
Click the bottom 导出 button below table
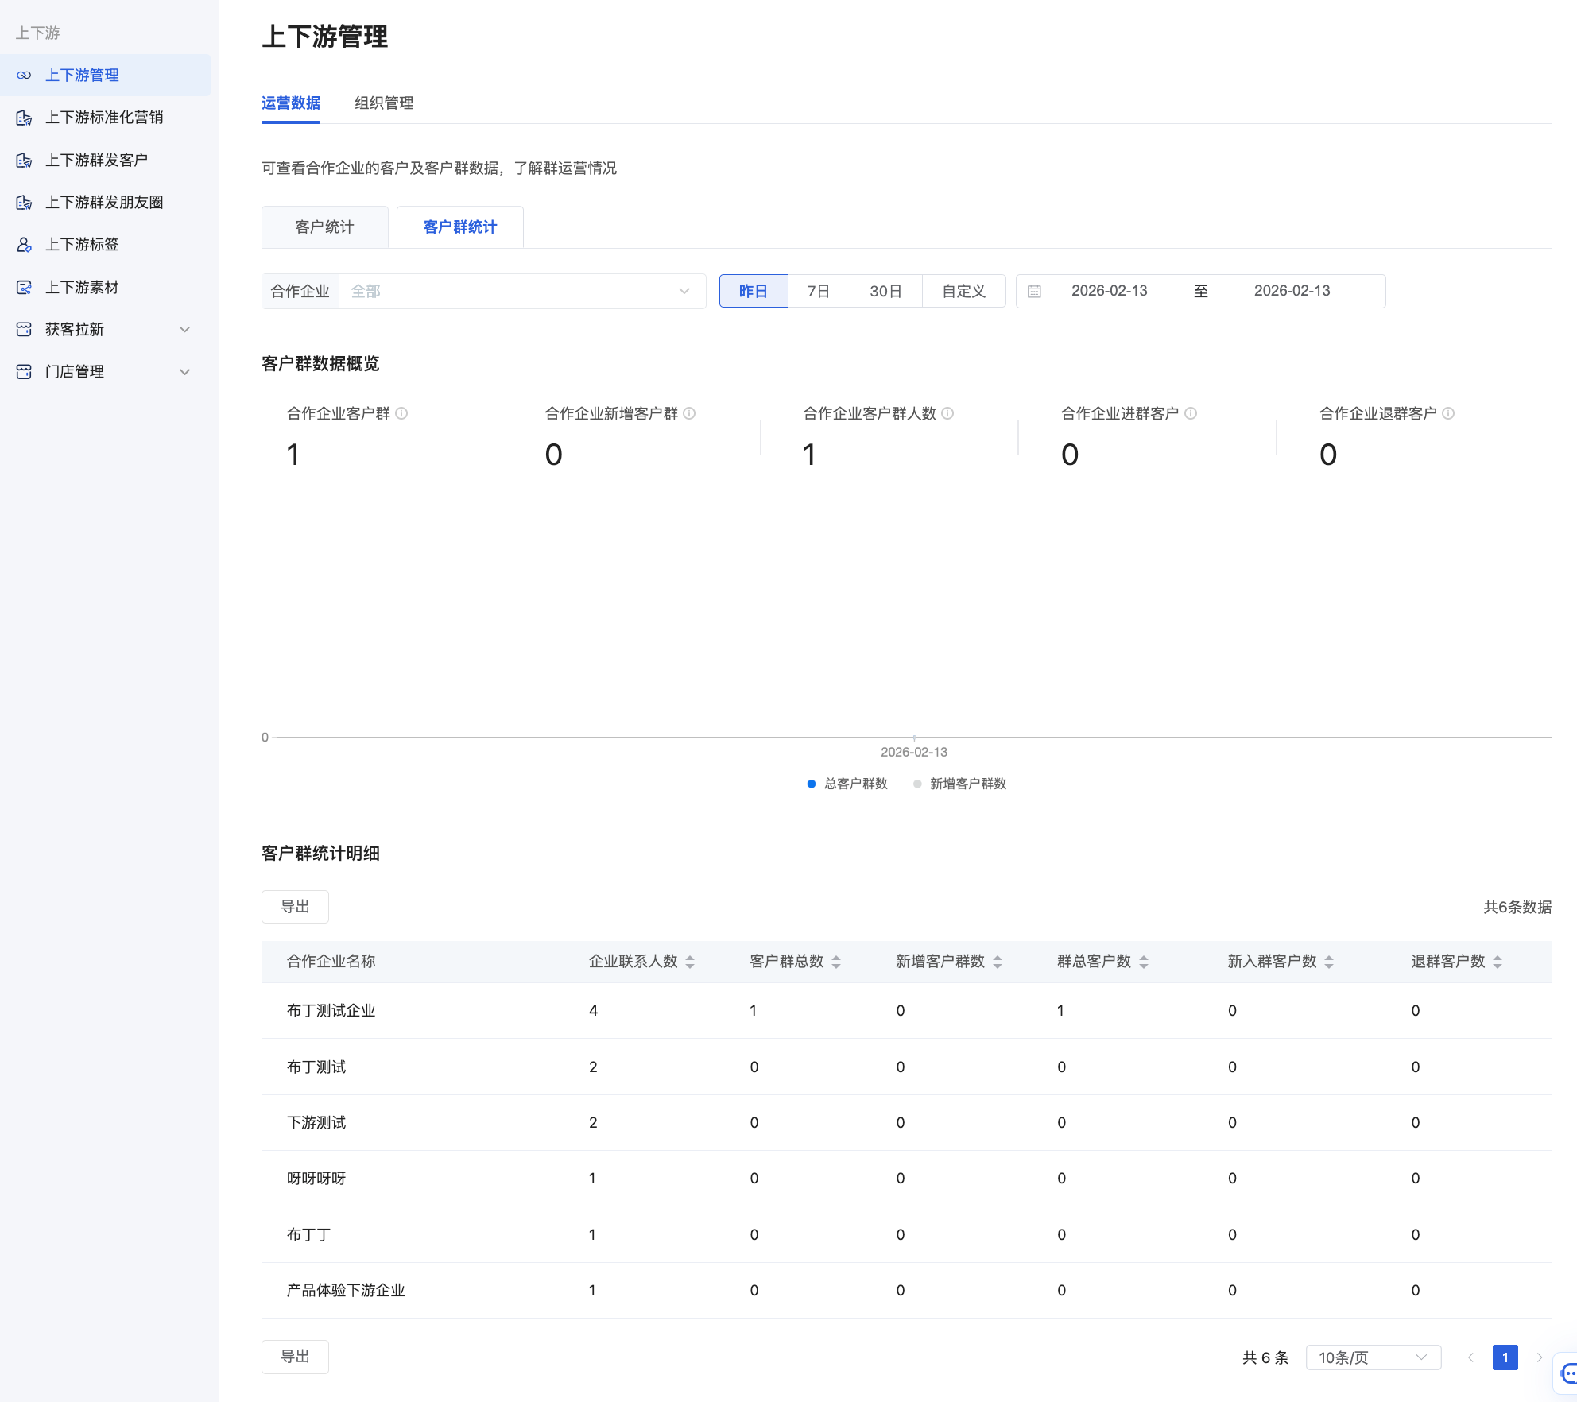pyautogui.click(x=295, y=1357)
